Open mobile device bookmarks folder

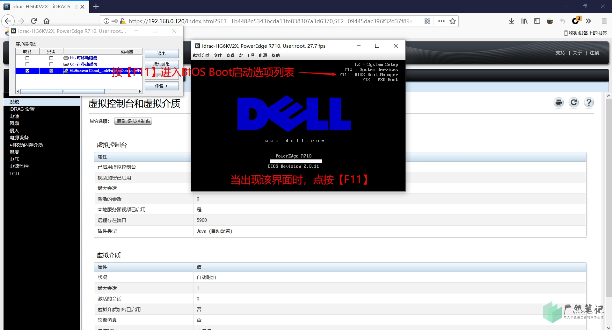tap(586, 33)
